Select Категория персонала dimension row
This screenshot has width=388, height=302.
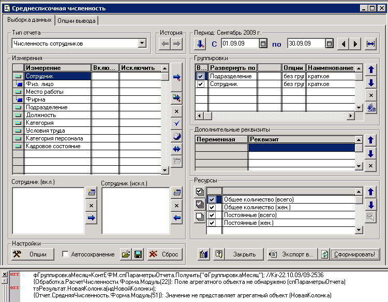click(86, 138)
